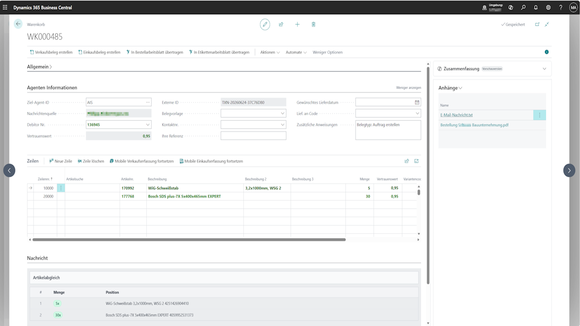The image size is (580, 326).
Task: Open the settings gear
Action: [x=548, y=7]
